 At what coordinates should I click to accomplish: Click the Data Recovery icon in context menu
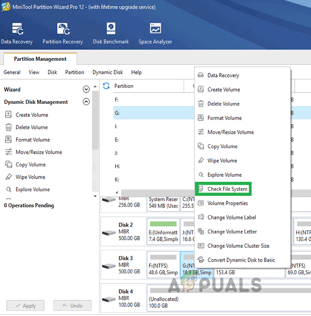pyautogui.click(x=201, y=75)
